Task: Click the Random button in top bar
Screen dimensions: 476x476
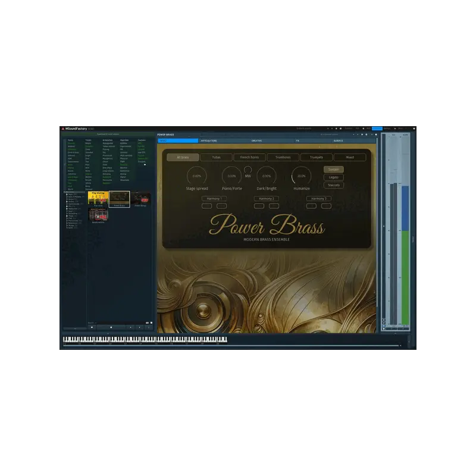Action: [349, 129]
